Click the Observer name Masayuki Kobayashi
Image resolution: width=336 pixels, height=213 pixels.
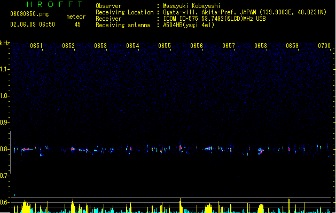click(192, 6)
